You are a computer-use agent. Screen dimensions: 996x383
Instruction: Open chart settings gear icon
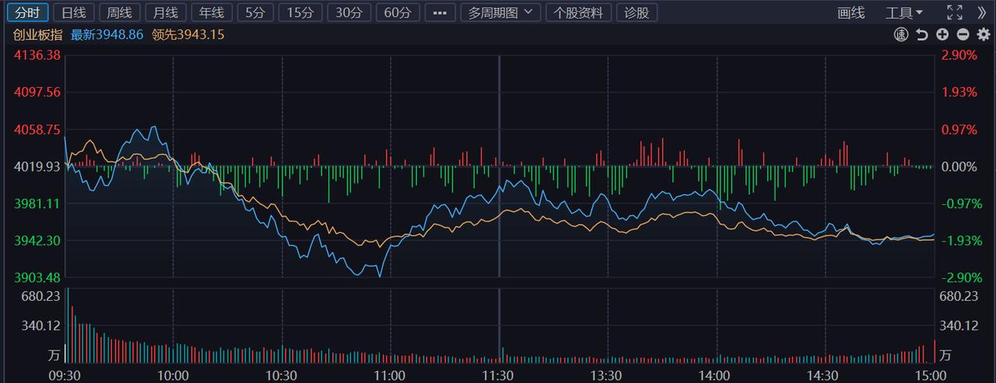[x=983, y=34]
